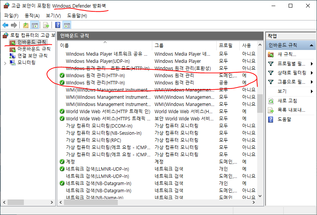Click the Up one level folder icon

click(26, 25)
